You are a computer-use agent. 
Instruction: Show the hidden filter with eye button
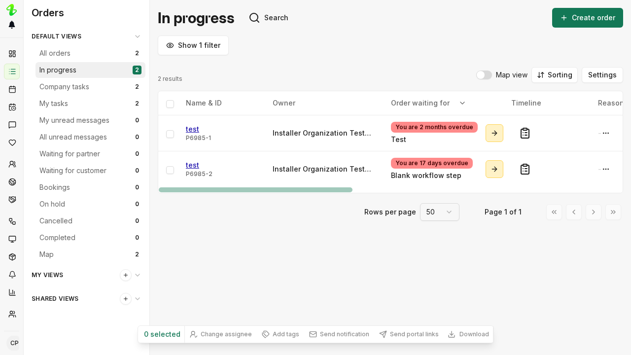(x=193, y=45)
